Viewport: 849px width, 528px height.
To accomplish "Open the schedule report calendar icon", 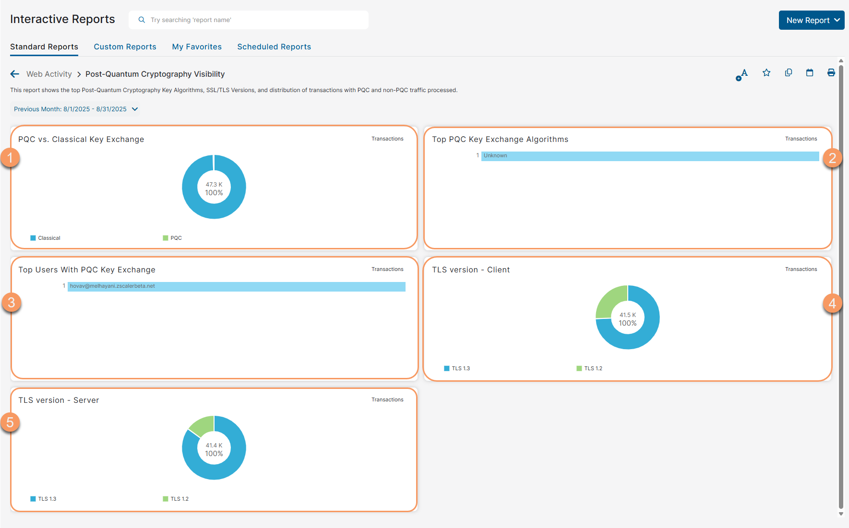I will tap(810, 73).
